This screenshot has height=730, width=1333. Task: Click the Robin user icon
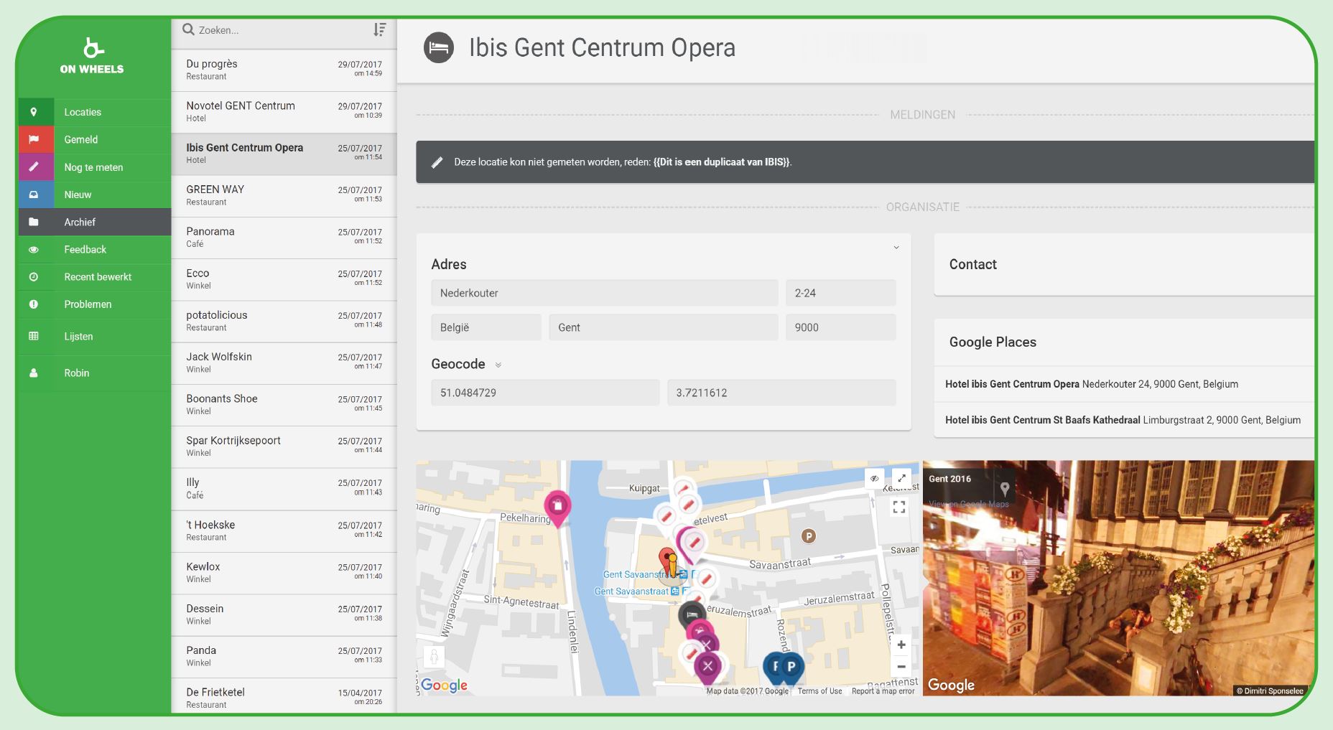[34, 373]
